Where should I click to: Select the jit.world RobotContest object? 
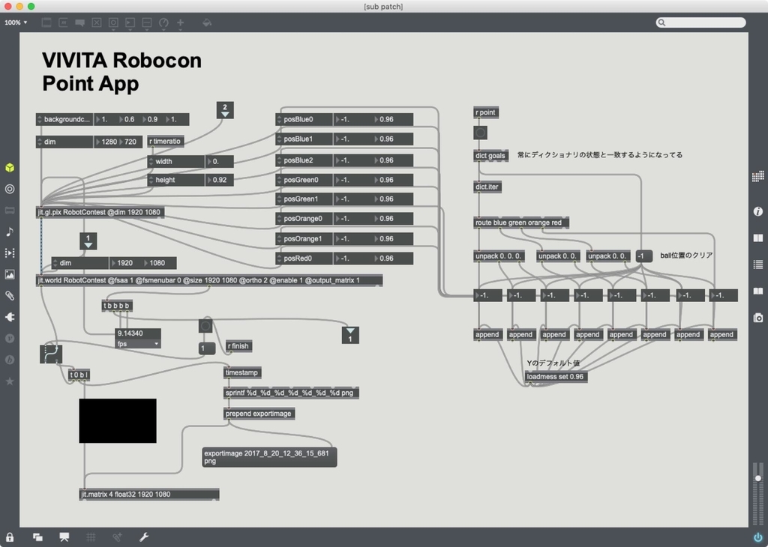(x=209, y=280)
